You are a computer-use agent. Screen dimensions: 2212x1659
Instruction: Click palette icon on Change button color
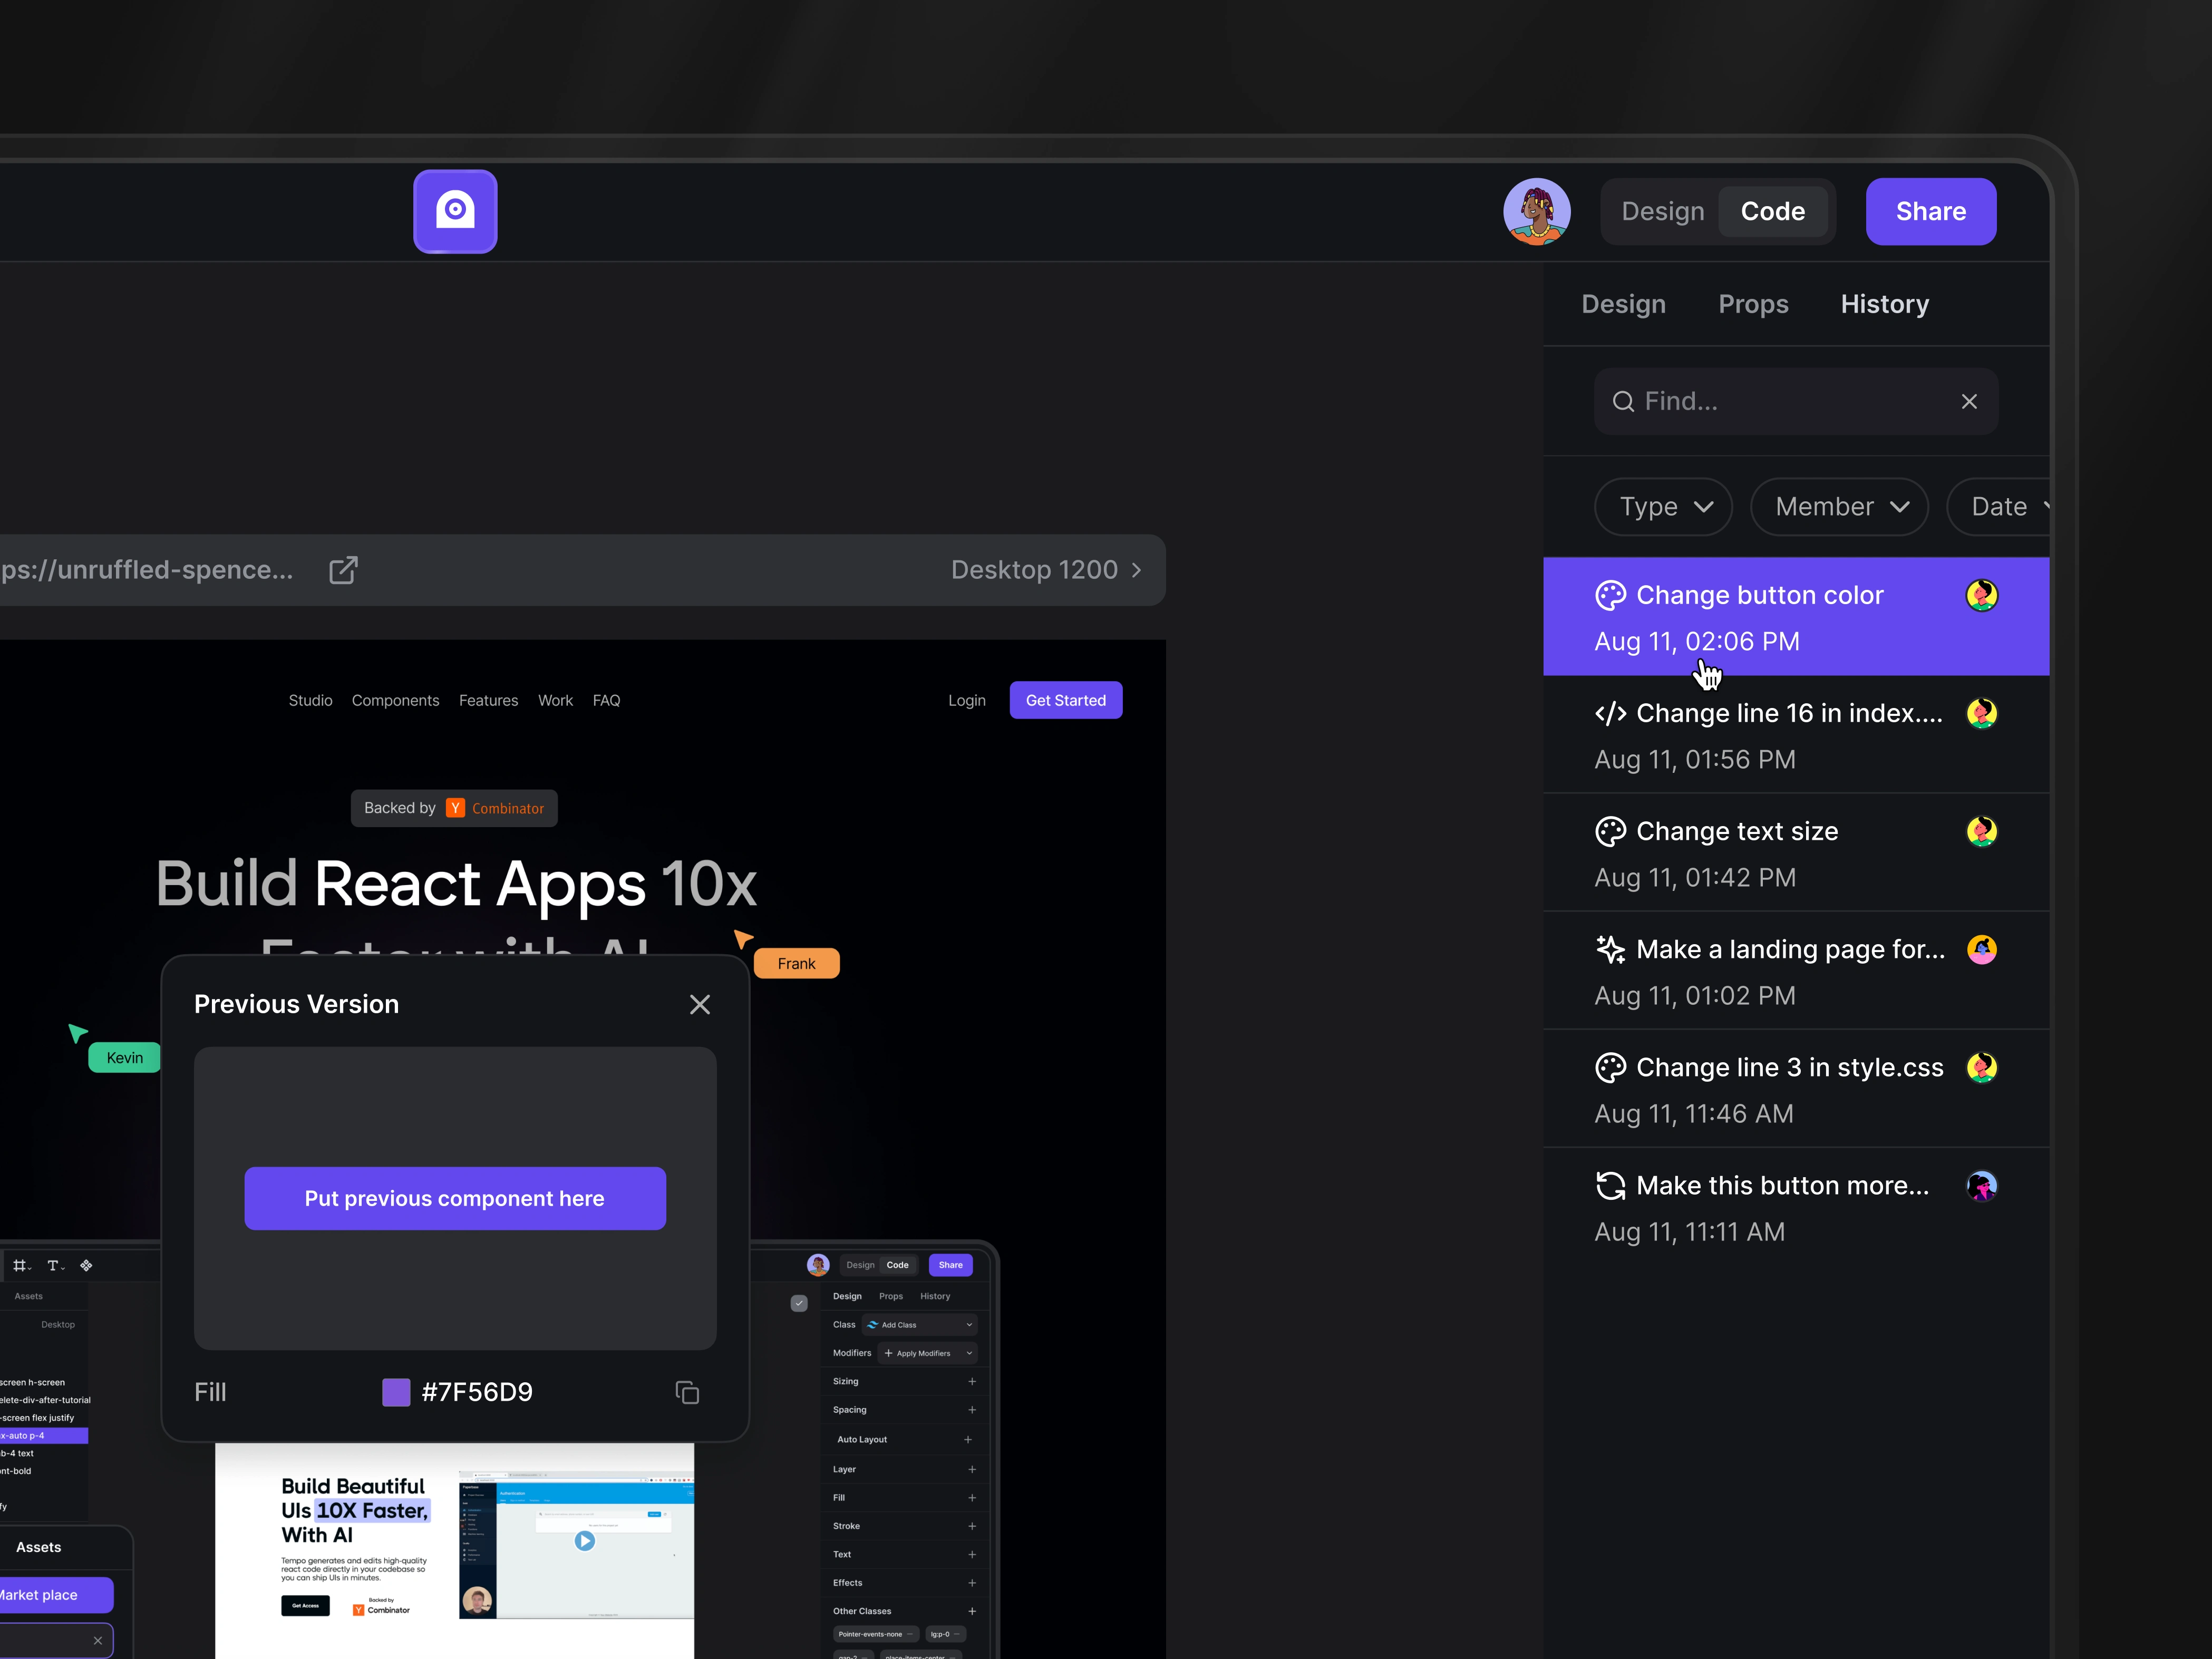1610,595
